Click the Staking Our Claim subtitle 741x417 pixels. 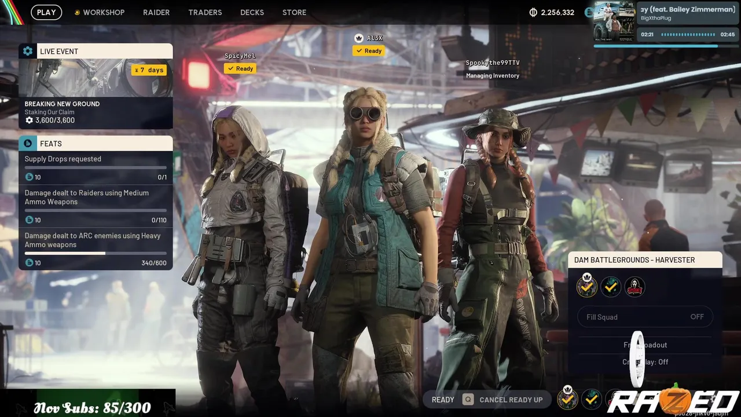(49, 112)
